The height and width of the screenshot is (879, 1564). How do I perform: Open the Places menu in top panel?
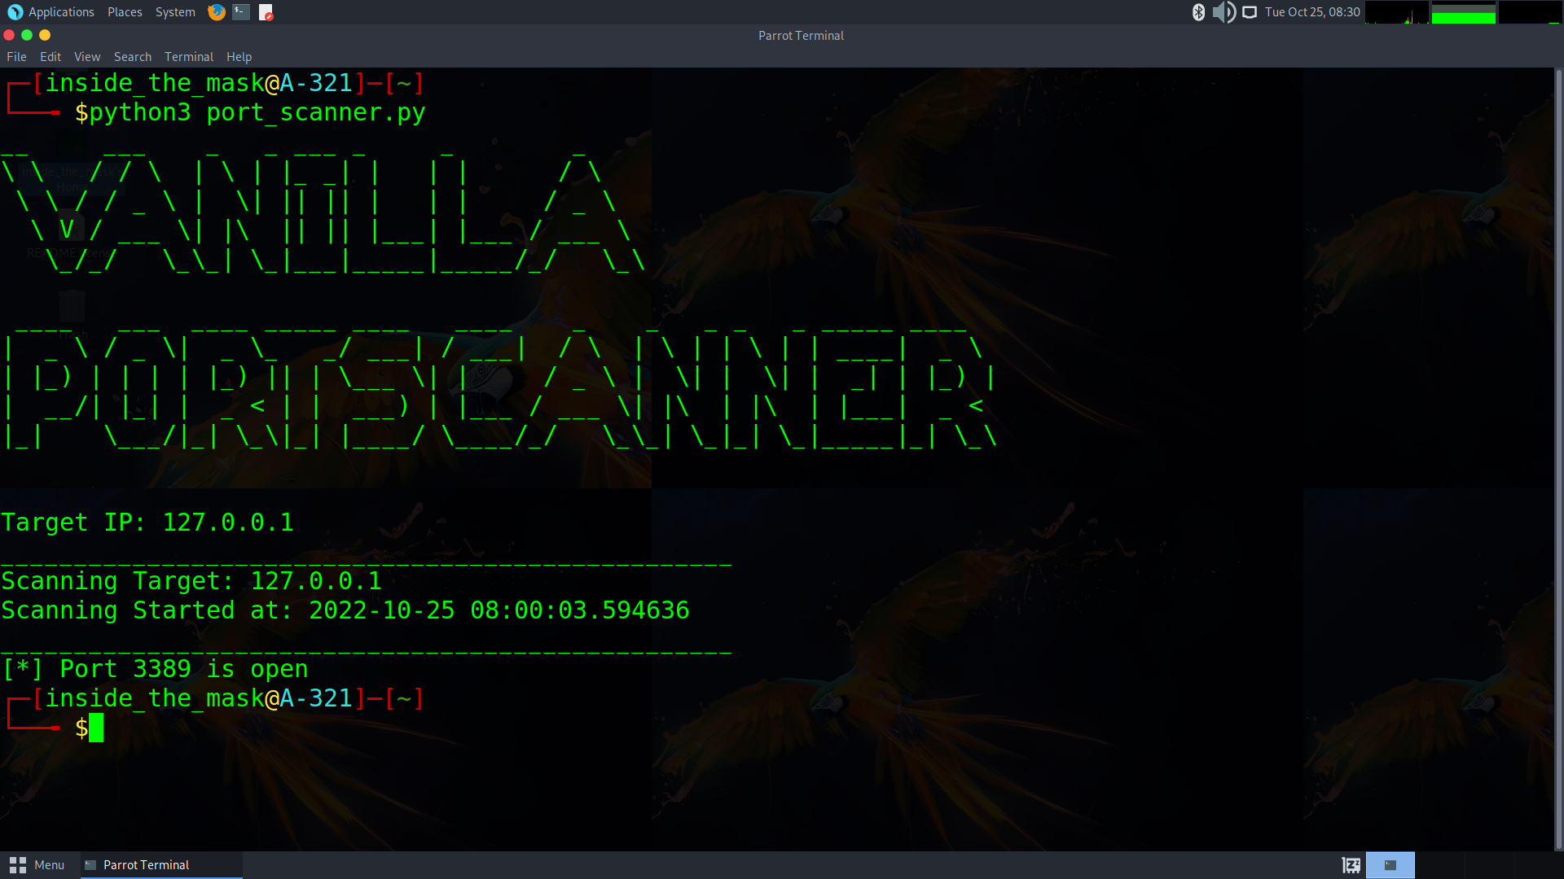pos(125,12)
